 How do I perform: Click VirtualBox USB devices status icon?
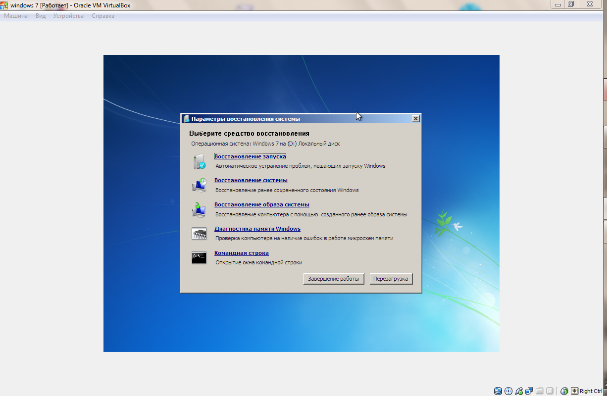pos(519,391)
